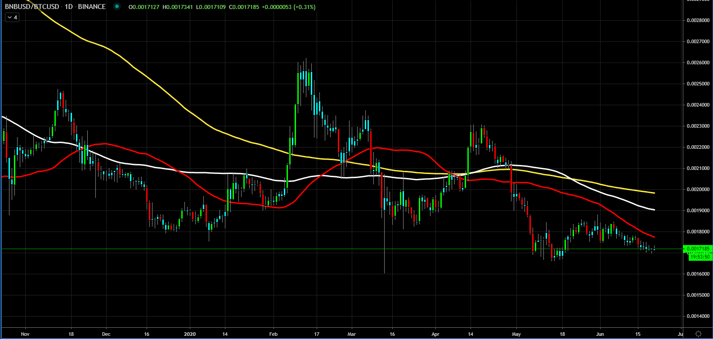Image resolution: width=713 pixels, height=339 pixels.
Task: Click the 17 date label after Feb
Action: pyautogui.click(x=317, y=334)
